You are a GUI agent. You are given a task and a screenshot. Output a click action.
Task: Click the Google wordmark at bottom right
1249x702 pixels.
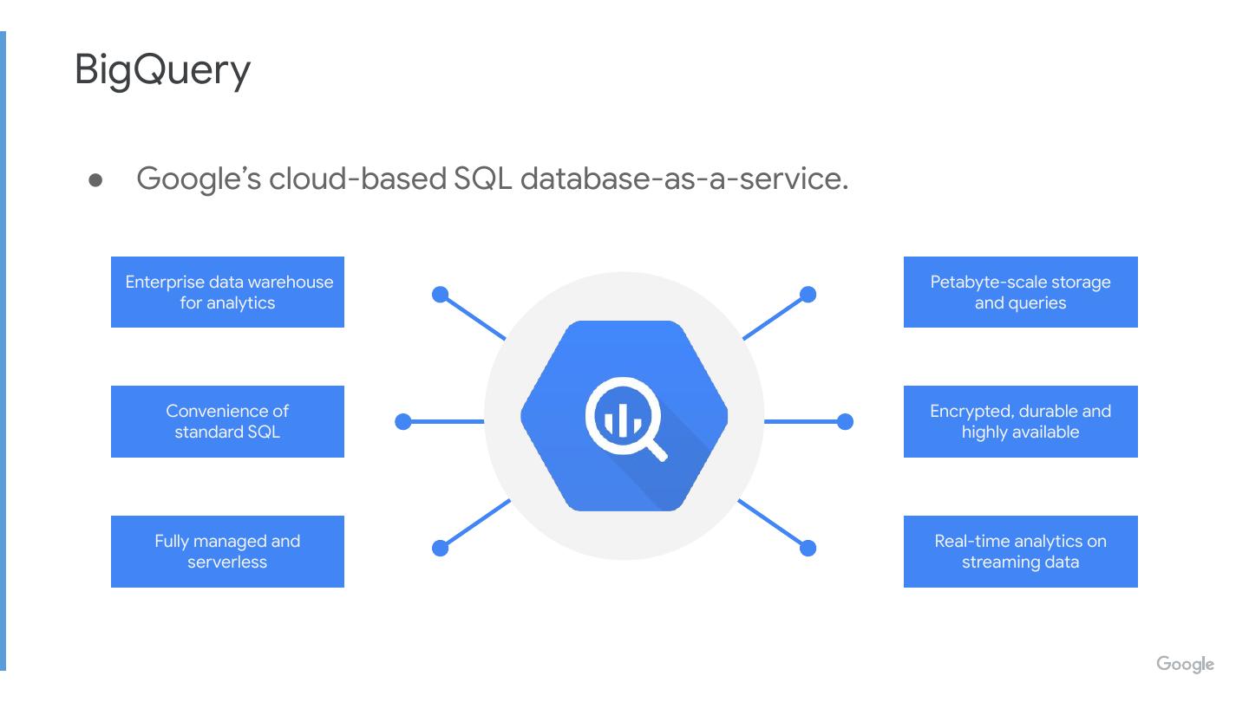pyautogui.click(x=1186, y=664)
